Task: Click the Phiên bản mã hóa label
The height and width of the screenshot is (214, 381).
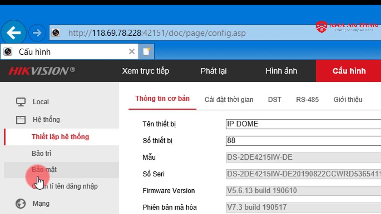Action: click(170, 207)
